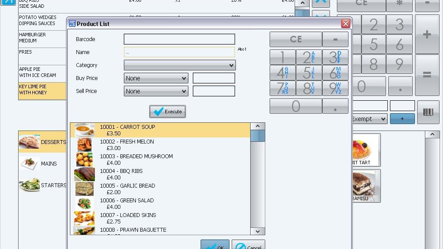Screen dimensions: 443x249
Task: Switch to the DESSERTS category tab
Action: tap(41, 142)
